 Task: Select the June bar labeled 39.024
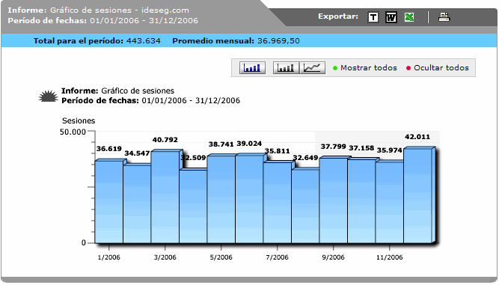click(x=249, y=199)
